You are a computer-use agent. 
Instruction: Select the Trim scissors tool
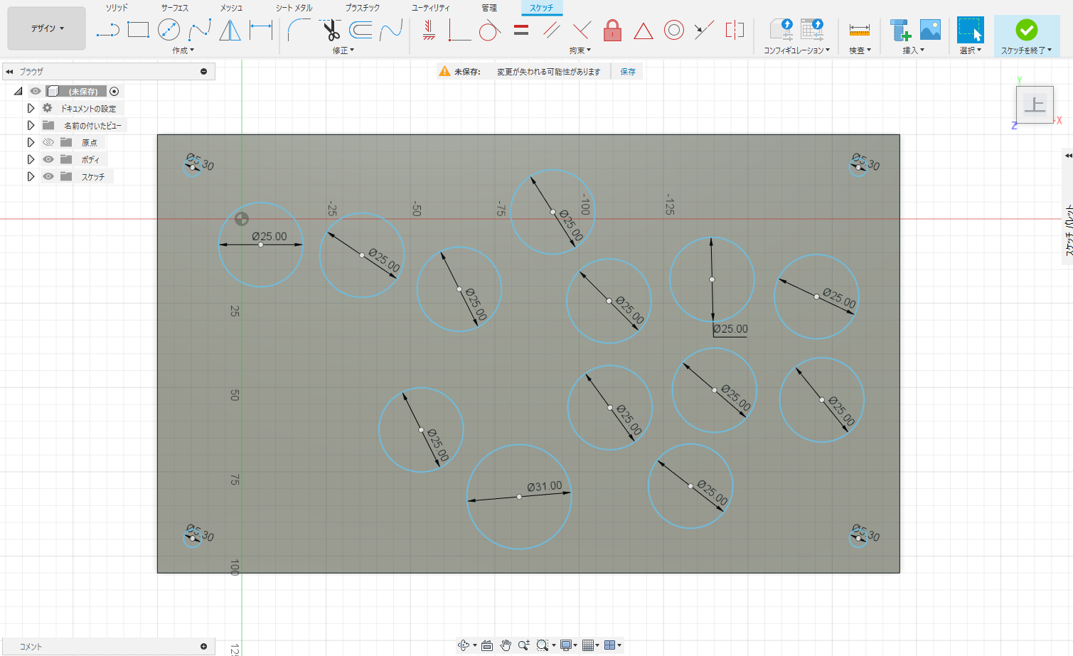(331, 30)
